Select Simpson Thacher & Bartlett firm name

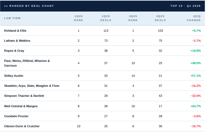point(24,96)
